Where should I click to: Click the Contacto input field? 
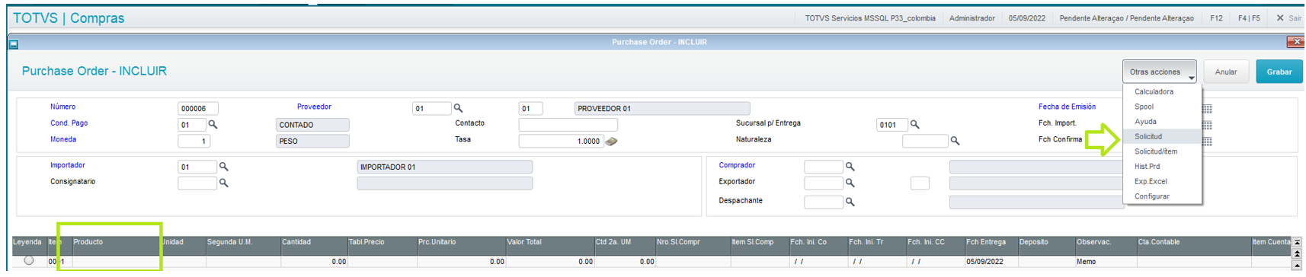(568, 125)
